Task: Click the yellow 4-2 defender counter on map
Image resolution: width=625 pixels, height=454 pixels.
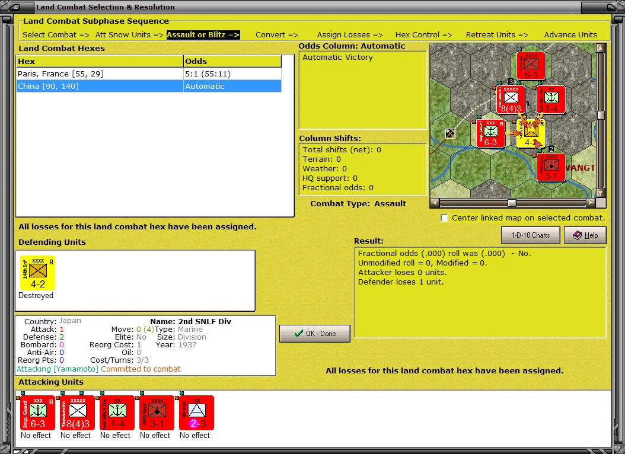Action: pos(531,133)
